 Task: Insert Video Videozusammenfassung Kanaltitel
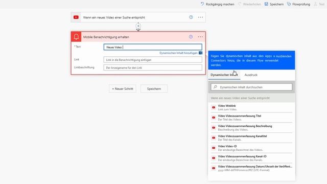[x=251, y=138]
